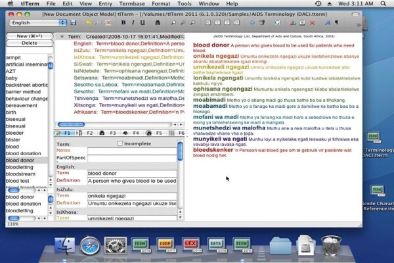
Task: Select 'bloodletting' in lower results list
Action: coord(19,210)
